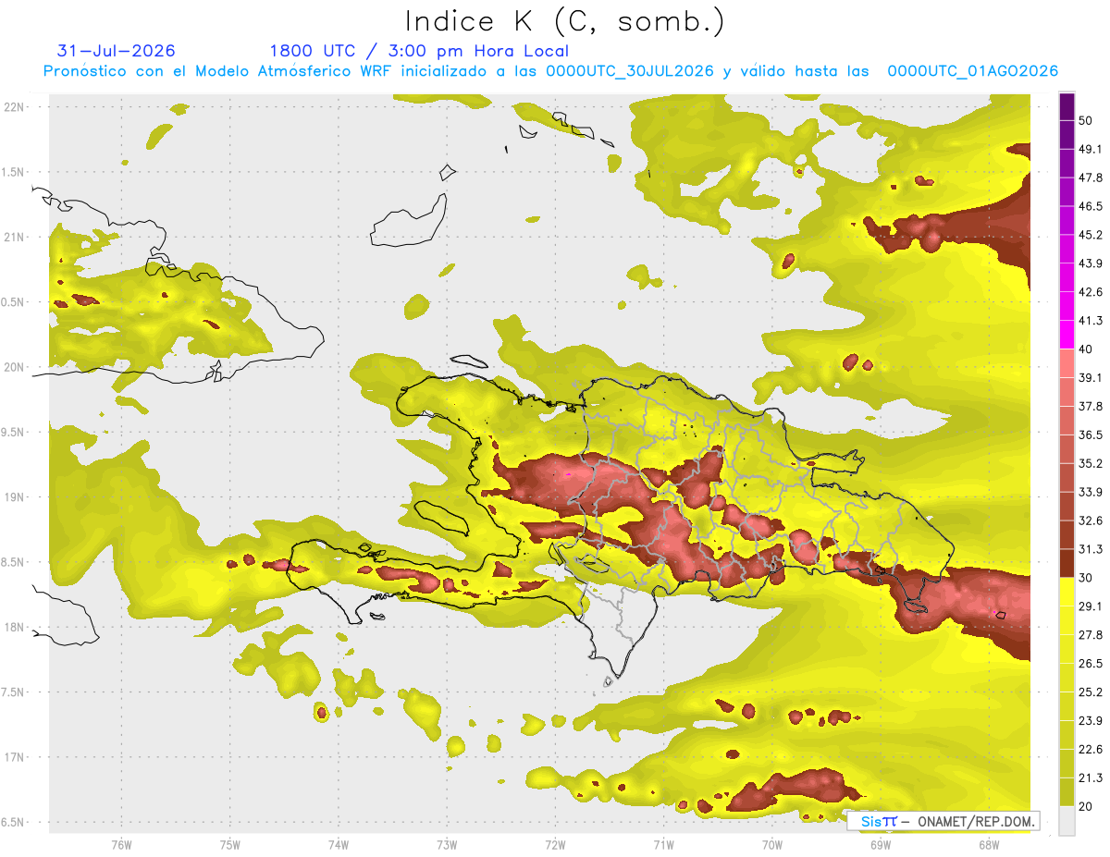Click the colorbar value '31.3'
The width and height of the screenshot is (1110, 857).
point(1091,549)
